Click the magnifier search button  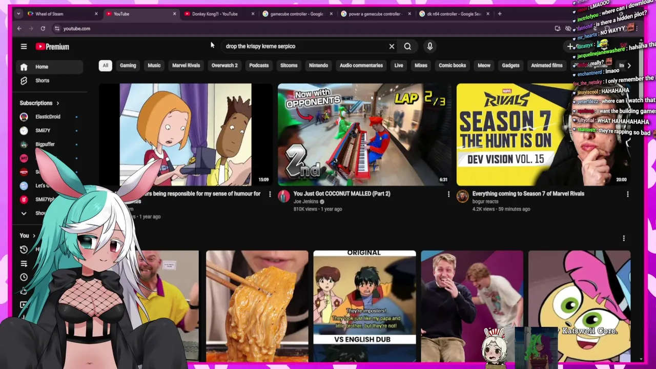(407, 47)
